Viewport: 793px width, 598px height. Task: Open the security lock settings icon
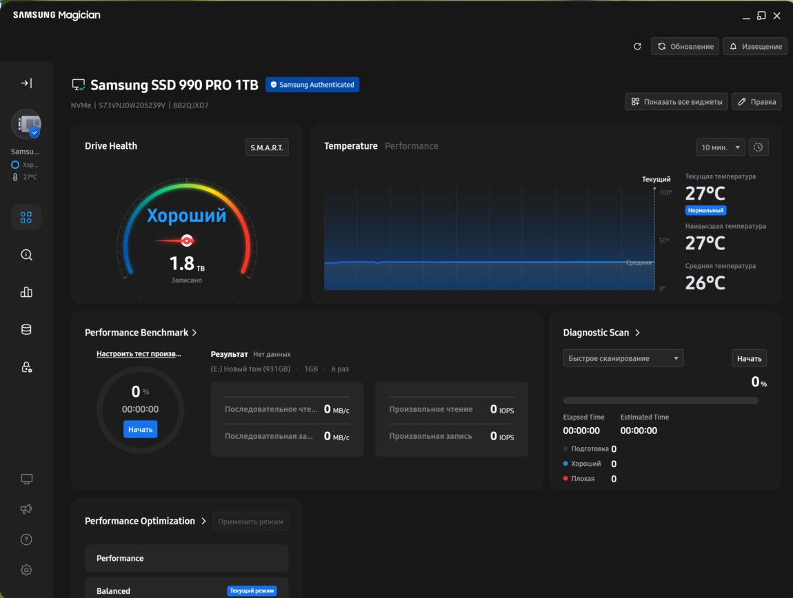[x=26, y=367]
